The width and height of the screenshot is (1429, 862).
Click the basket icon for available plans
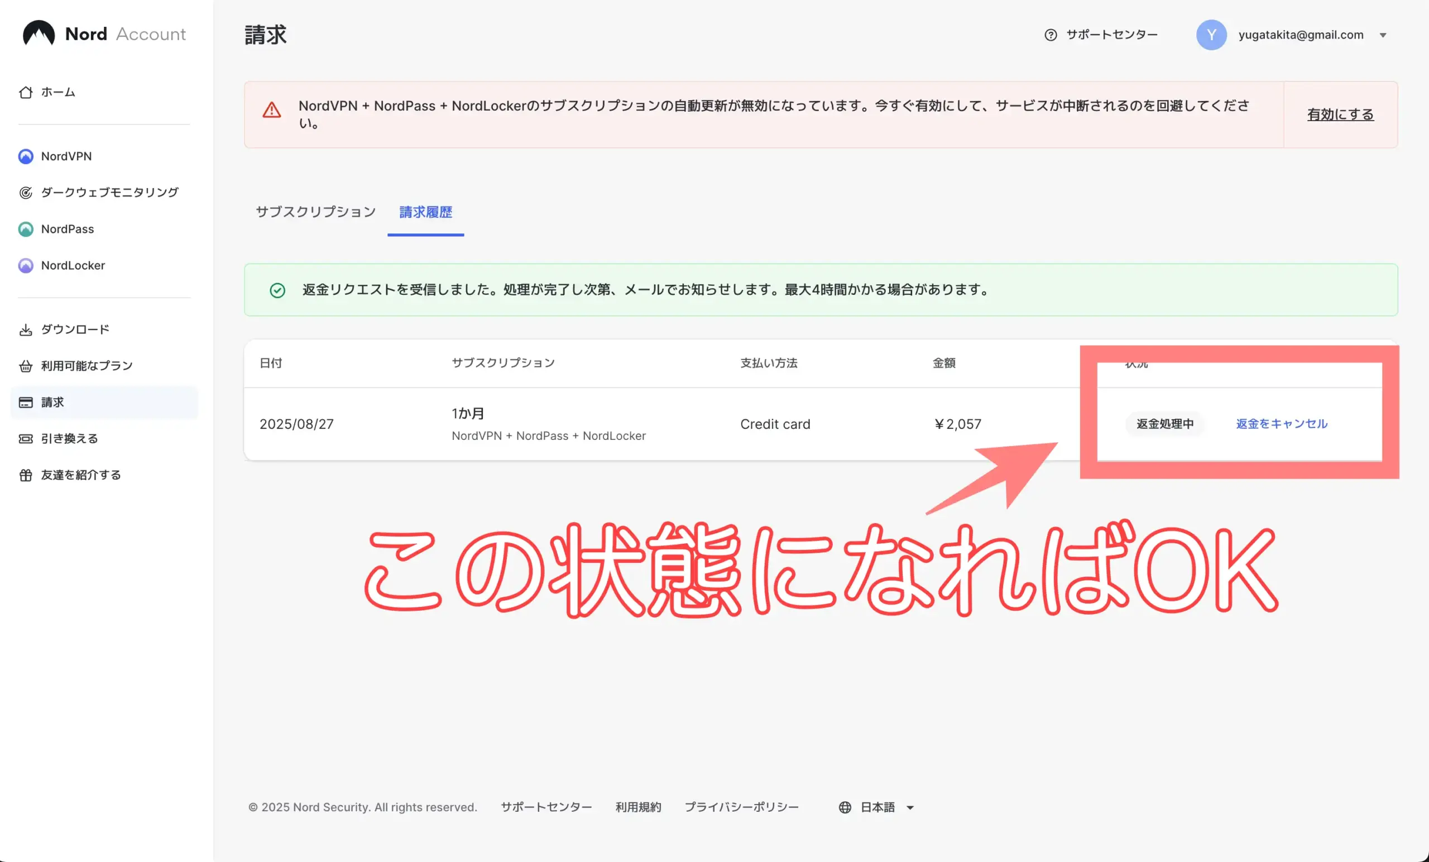(26, 366)
